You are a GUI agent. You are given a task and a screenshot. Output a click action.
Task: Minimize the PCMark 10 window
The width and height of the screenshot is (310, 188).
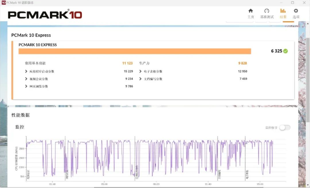(x=281, y=3)
